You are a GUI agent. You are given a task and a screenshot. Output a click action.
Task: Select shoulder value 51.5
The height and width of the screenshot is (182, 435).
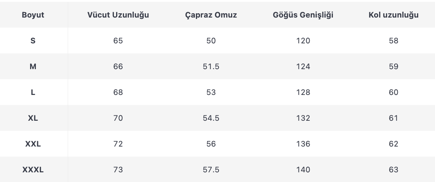(x=211, y=67)
